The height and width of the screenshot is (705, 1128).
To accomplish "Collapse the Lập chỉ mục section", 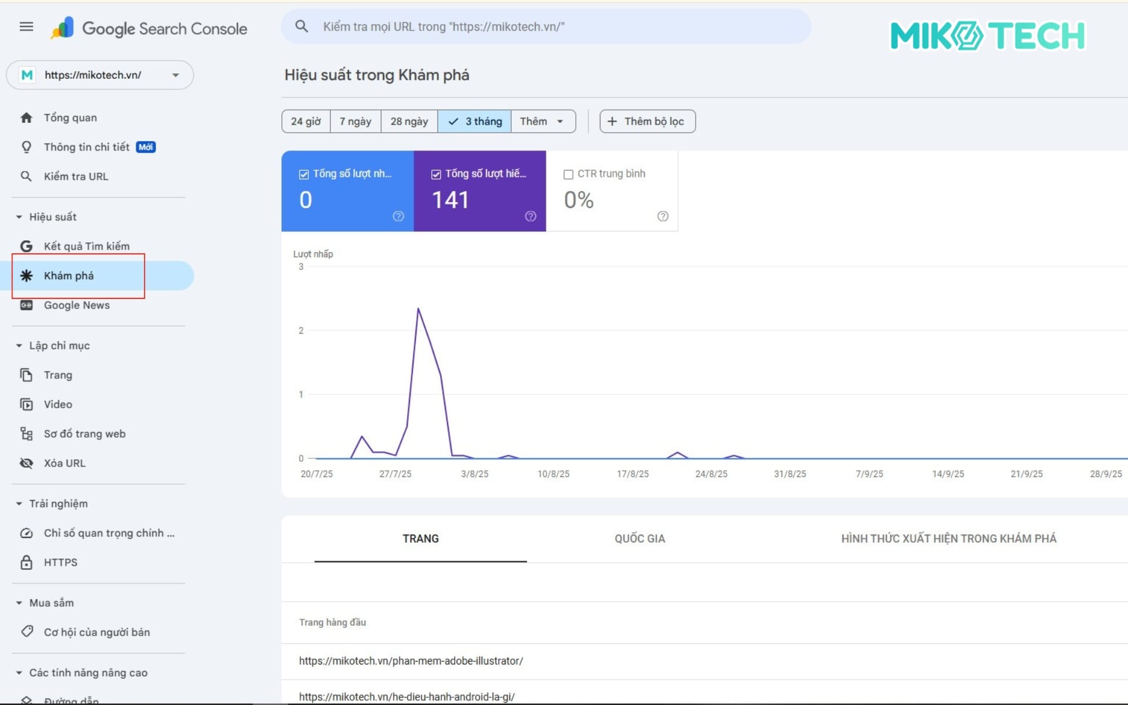I will (x=18, y=345).
